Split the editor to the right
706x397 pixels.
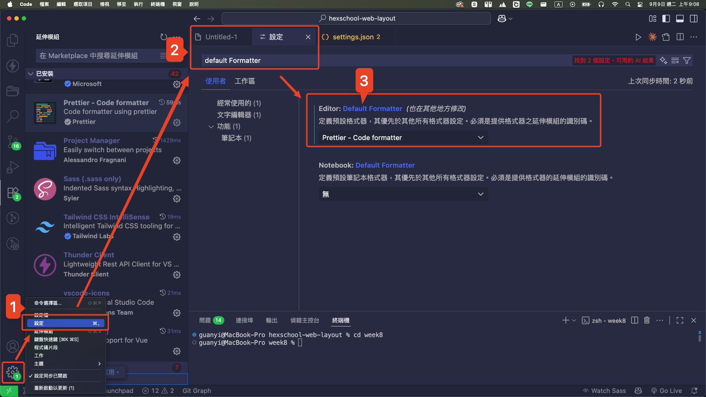(680, 37)
